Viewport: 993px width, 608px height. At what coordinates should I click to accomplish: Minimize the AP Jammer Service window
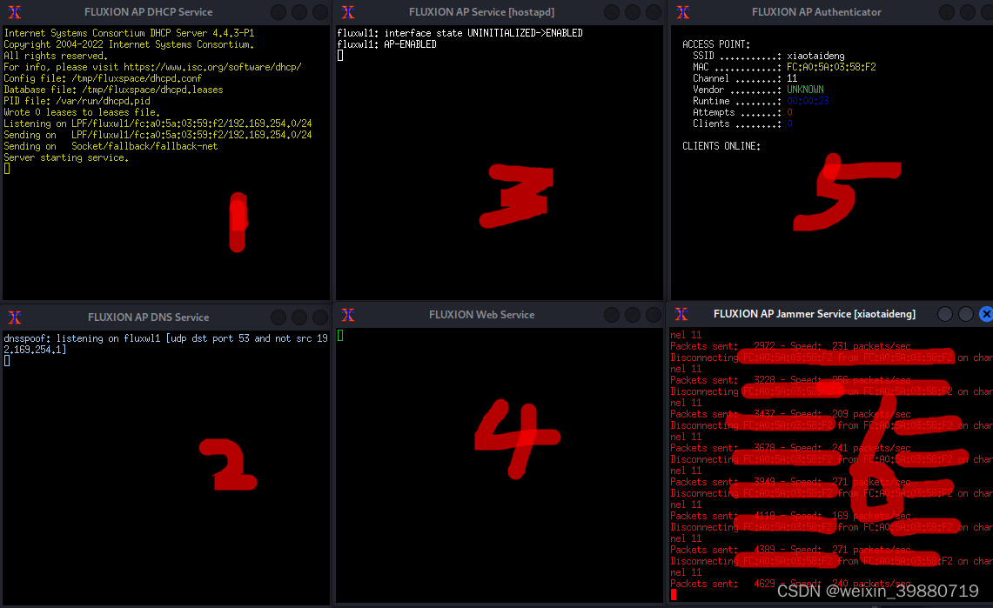point(945,314)
